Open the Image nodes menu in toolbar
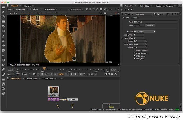 (3, 7)
